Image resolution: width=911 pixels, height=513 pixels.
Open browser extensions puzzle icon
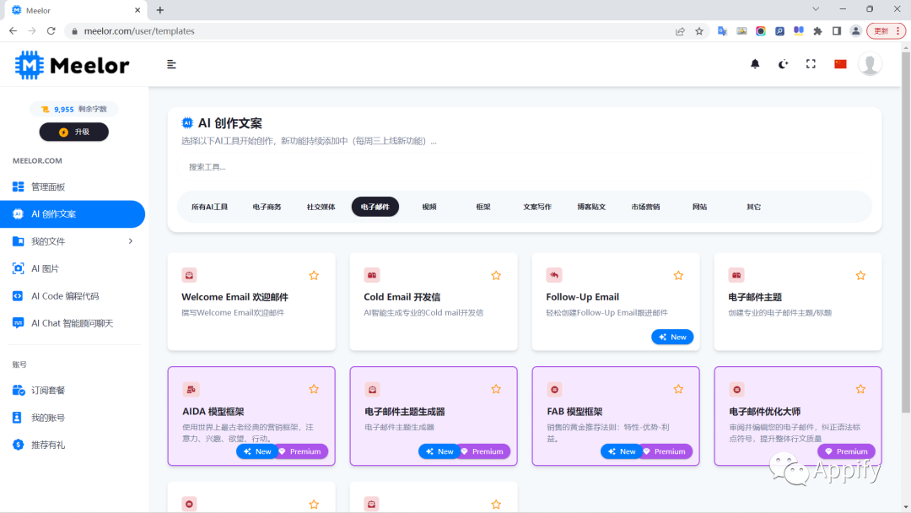tap(817, 31)
